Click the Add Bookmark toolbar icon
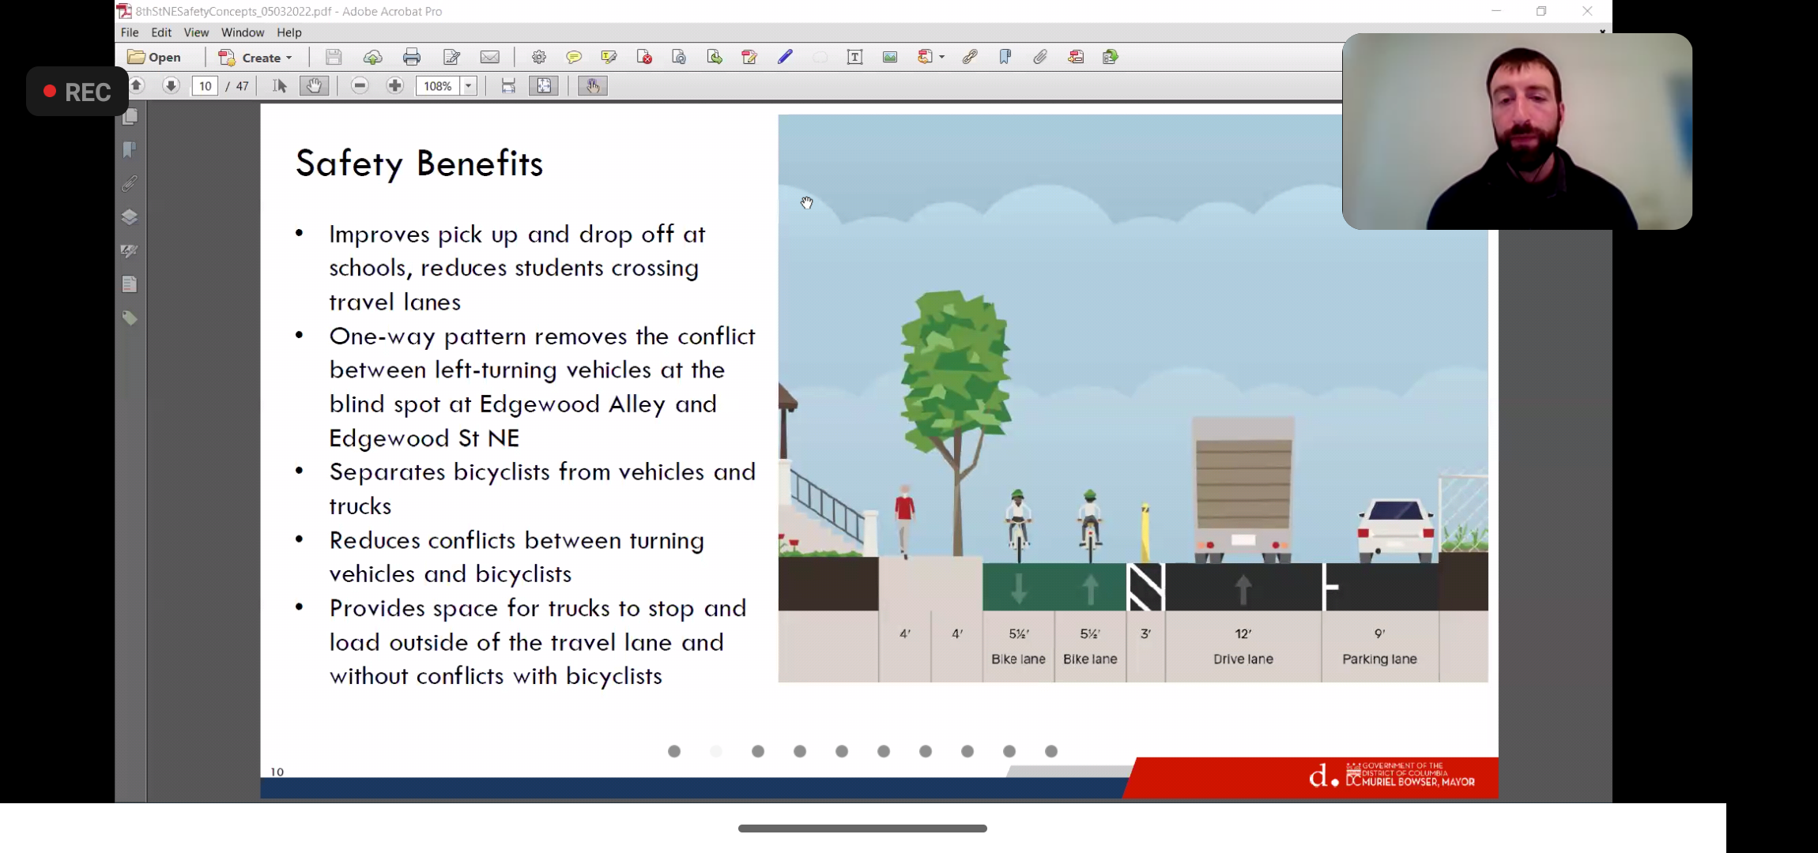The image size is (1818, 853). point(1005,57)
